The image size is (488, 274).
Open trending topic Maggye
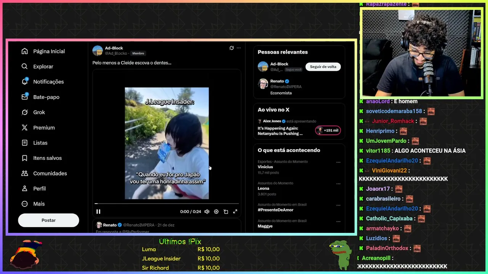(x=265, y=226)
